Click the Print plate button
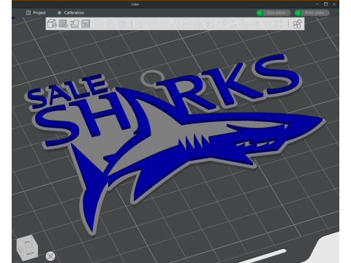 [315, 12]
